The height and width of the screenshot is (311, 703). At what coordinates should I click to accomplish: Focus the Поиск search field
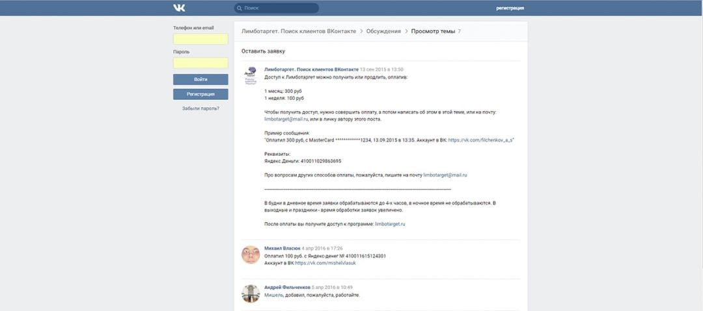276,8
